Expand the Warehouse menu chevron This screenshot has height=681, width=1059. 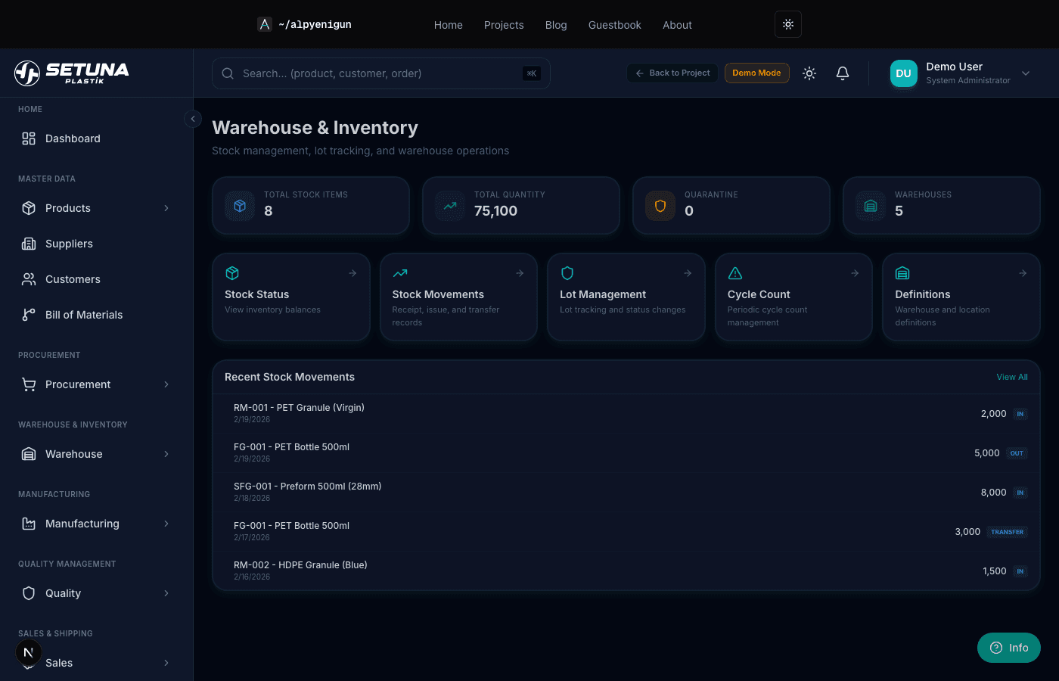(x=166, y=454)
